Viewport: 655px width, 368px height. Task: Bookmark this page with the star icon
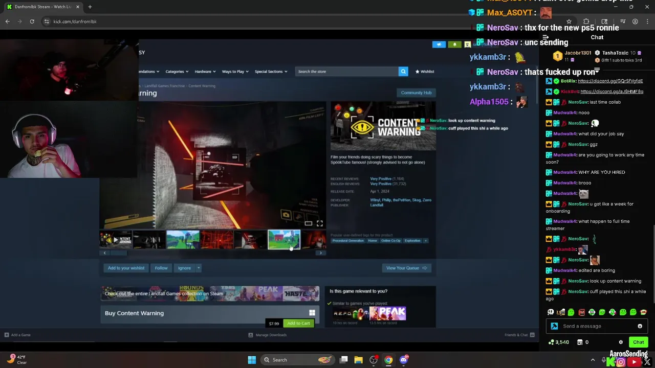point(569,21)
